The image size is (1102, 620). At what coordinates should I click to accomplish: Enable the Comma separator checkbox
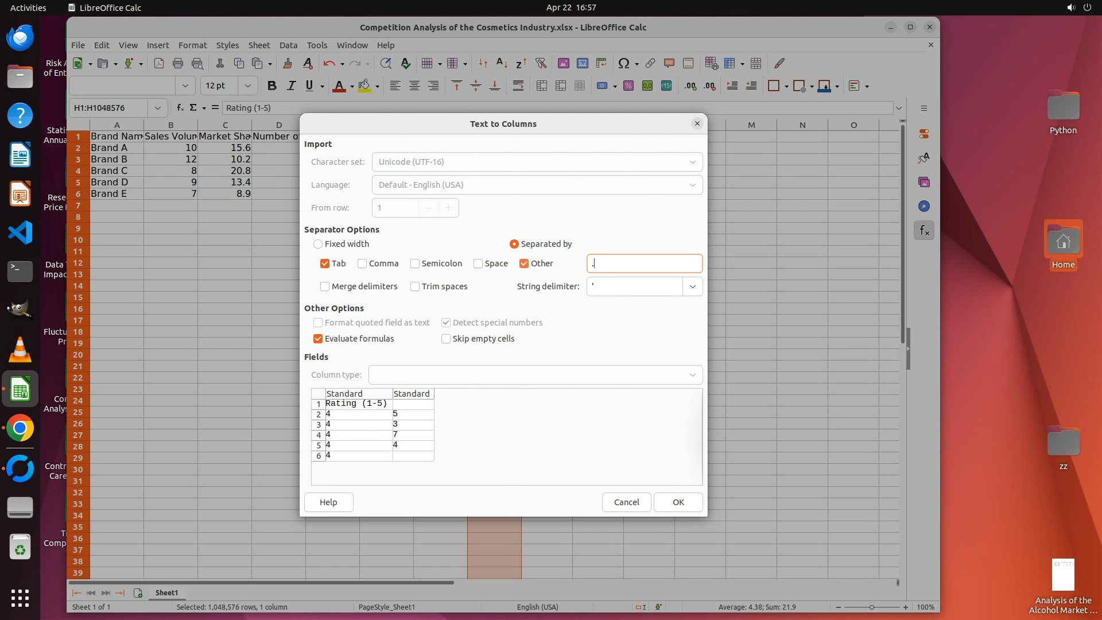coord(362,263)
